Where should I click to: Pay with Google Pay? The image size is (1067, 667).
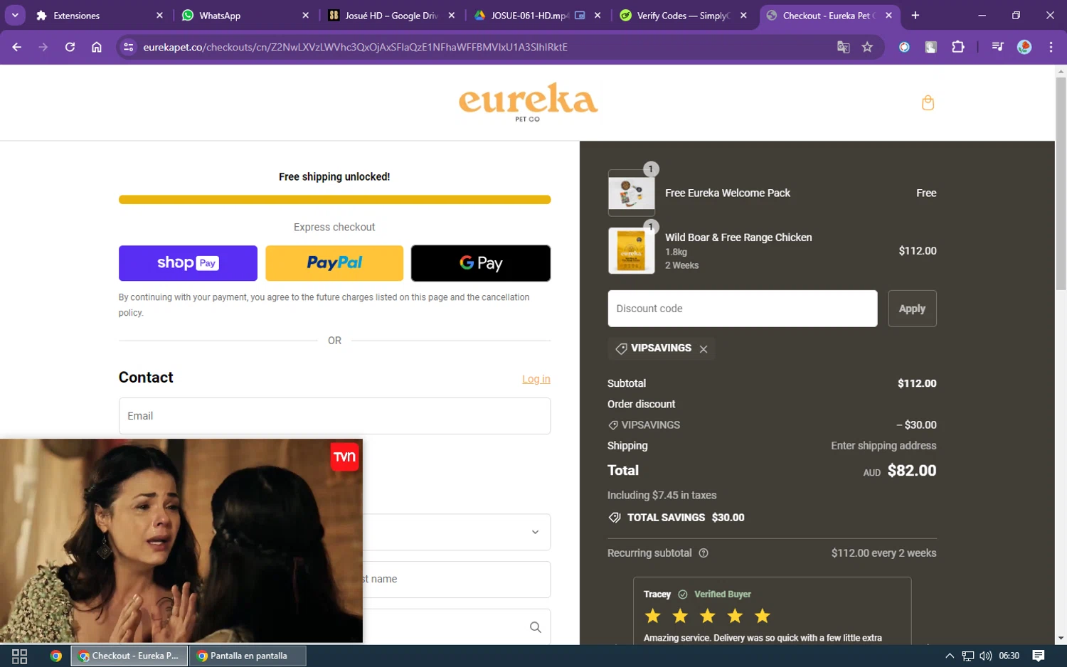point(481,263)
